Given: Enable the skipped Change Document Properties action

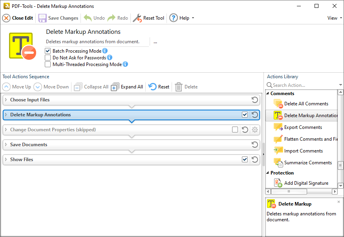Looking at the screenshot, I should coord(235,130).
